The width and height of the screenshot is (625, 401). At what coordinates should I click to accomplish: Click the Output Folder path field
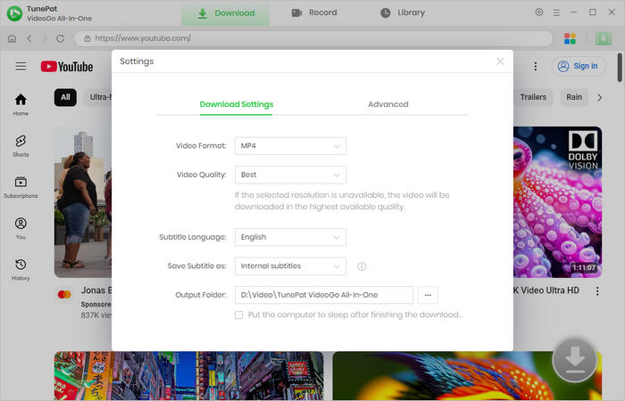[323, 295]
